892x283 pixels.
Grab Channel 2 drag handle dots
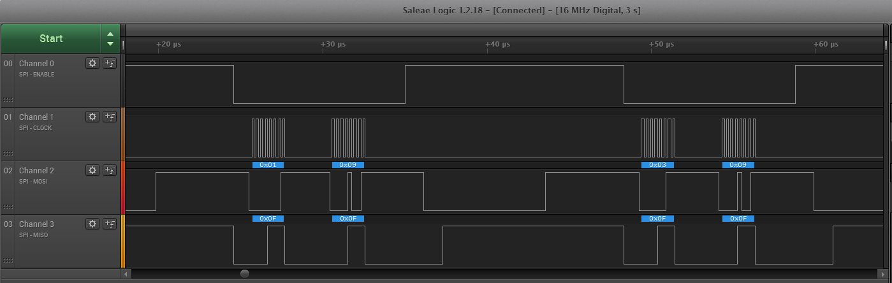[x=8, y=207]
